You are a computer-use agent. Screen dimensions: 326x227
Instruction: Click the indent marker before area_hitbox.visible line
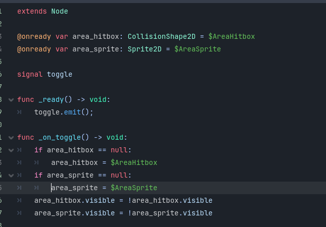pos(19,200)
